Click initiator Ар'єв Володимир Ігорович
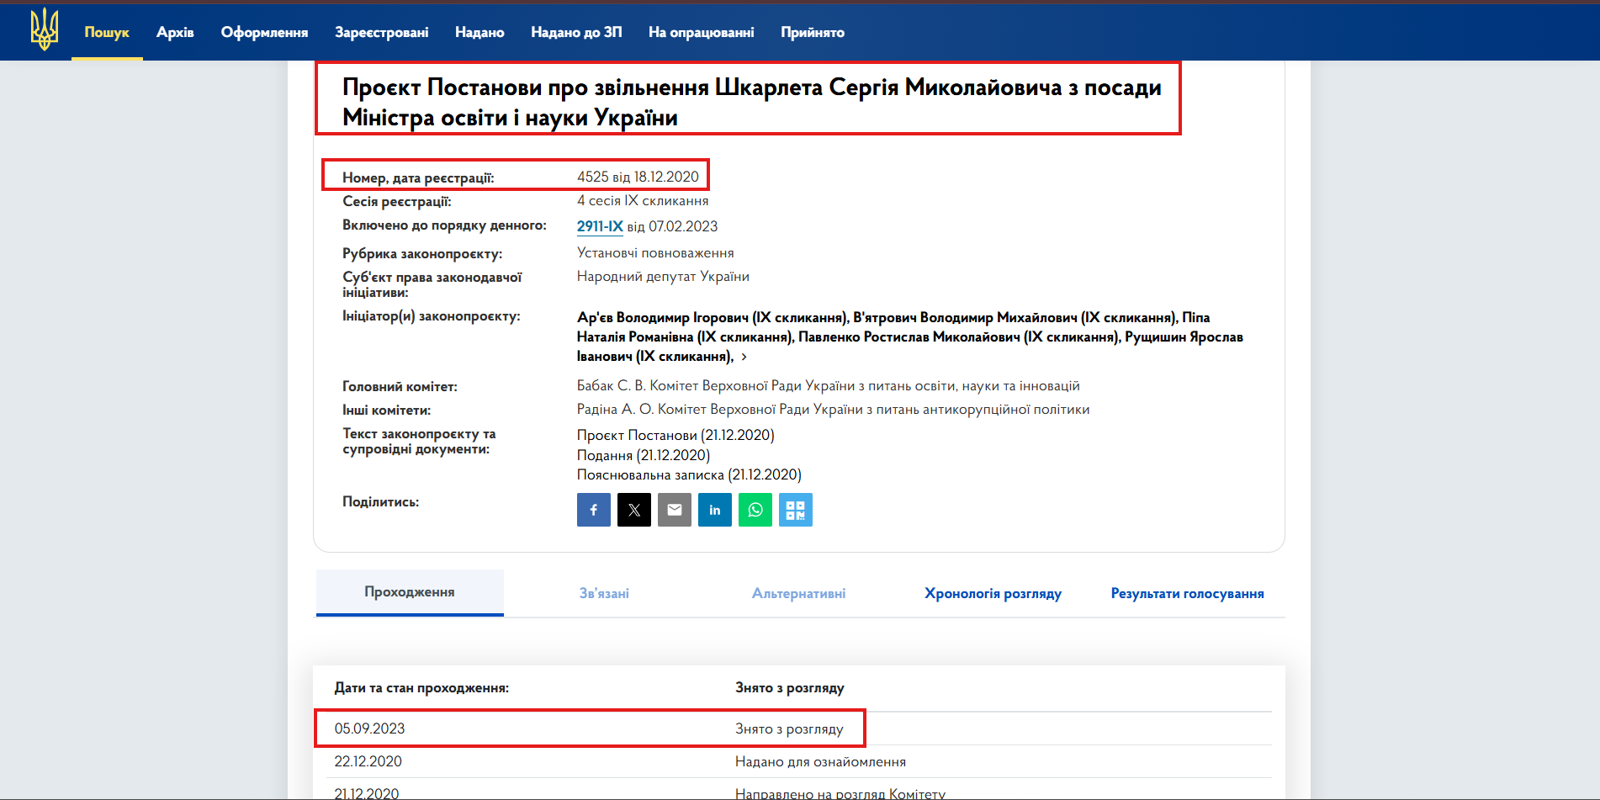Viewport: 1600px width, 800px height. [712, 317]
